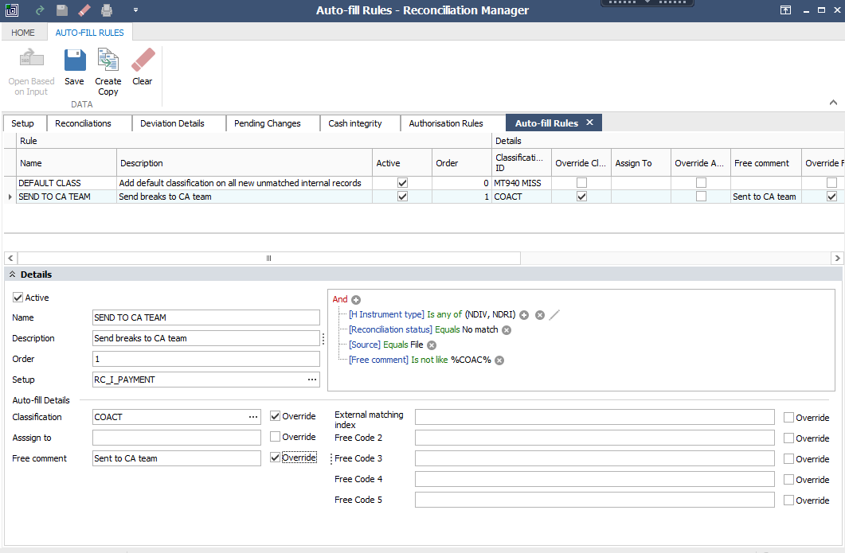Screen dimensions: 845x553
Task: Click the Assign to input field
Action: (x=177, y=438)
